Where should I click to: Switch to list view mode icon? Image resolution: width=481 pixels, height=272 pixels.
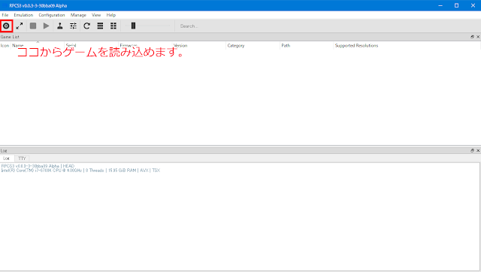pos(100,26)
